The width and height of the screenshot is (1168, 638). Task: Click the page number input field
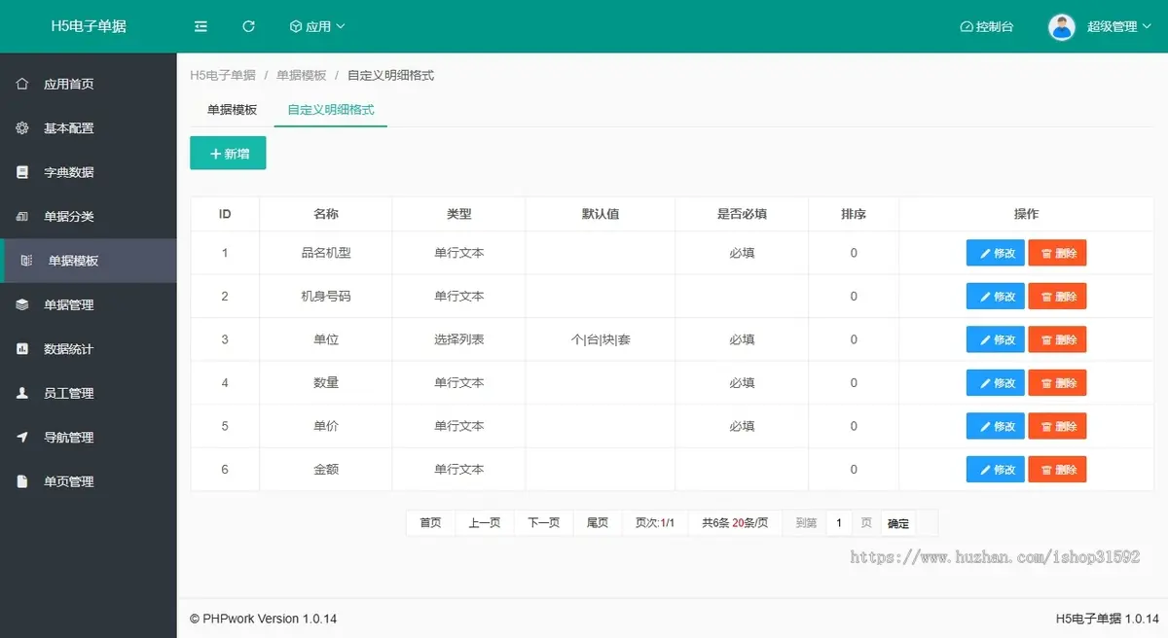point(839,523)
